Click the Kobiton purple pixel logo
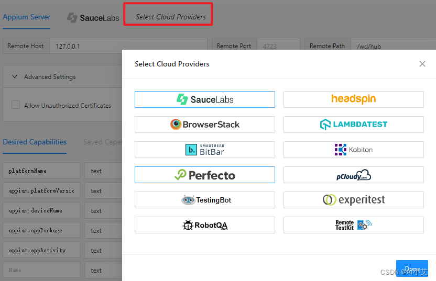Screen dimensions: 436x281 (340, 150)
